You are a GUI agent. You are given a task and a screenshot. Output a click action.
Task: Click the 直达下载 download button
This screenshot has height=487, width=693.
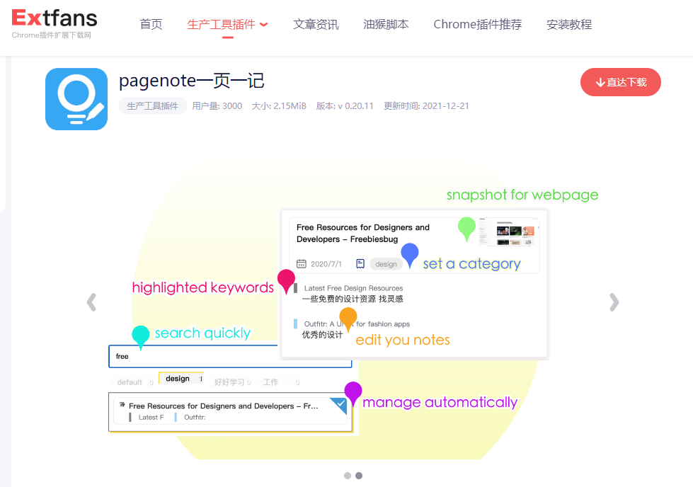(x=621, y=82)
